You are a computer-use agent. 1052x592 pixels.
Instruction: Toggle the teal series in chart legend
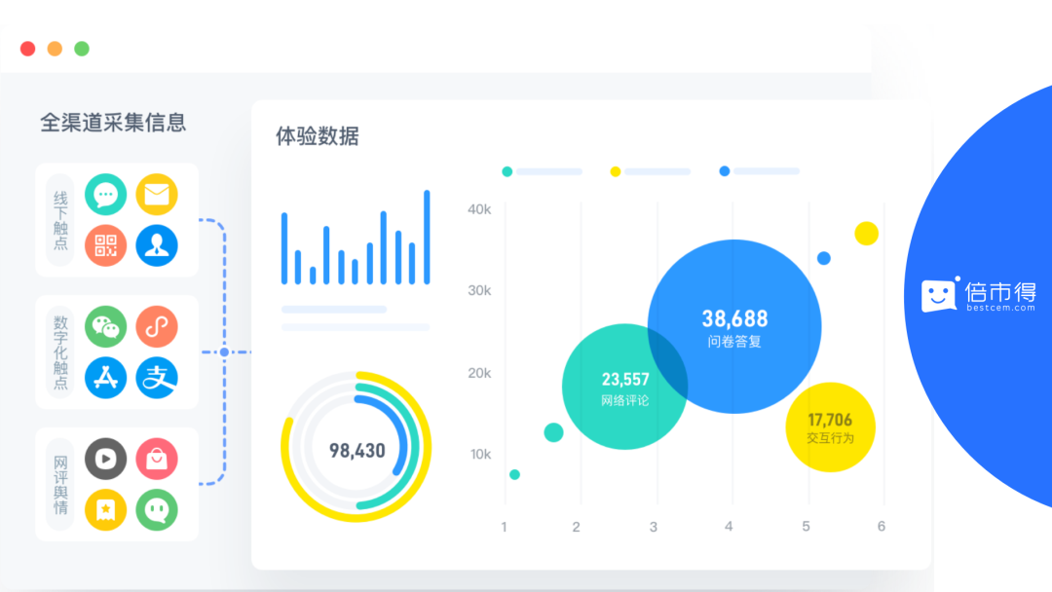coord(507,170)
